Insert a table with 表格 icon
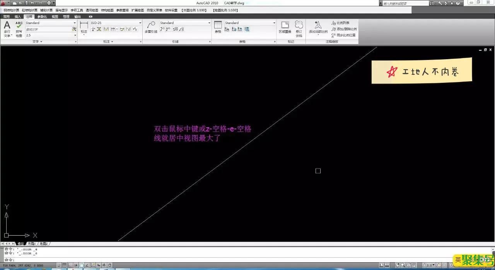 pos(218,27)
